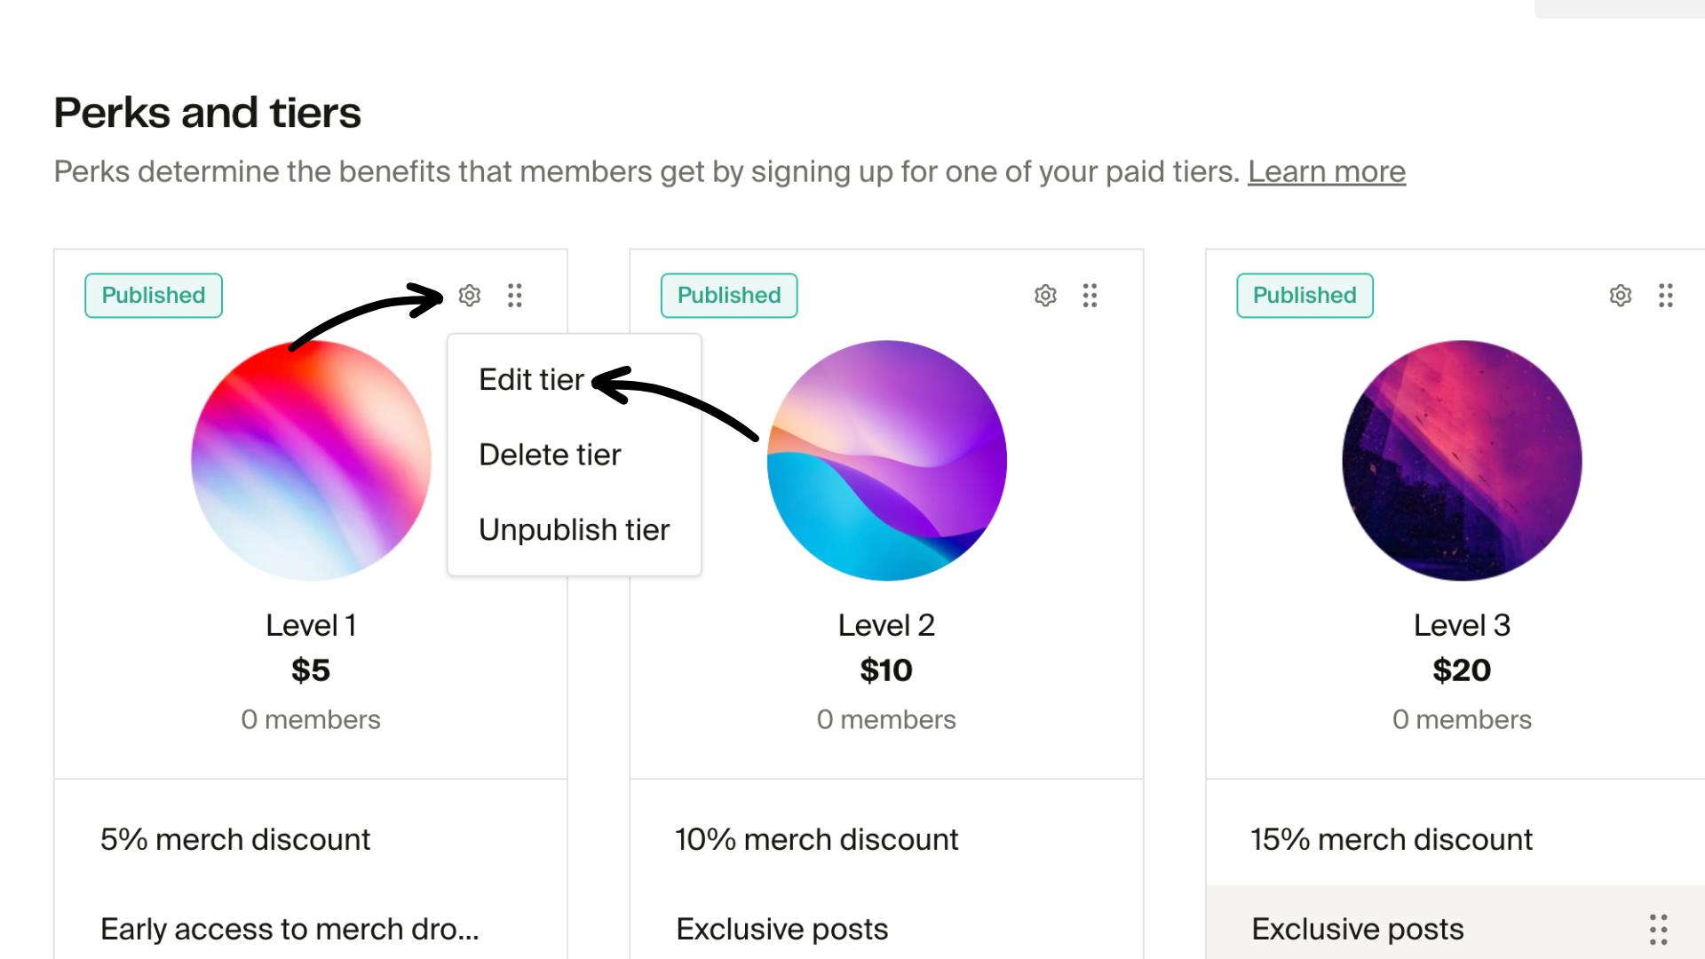Image resolution: width=1705 pixels, height=959 pixels.
Task: Click Unpublish tier menu option
Action: click(574, 530)
